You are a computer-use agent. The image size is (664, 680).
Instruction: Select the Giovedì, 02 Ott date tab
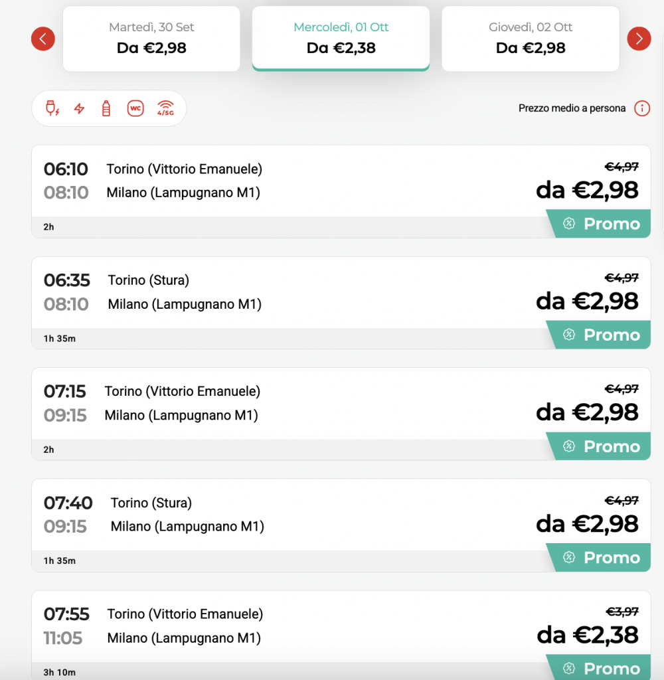click(531, 39)
